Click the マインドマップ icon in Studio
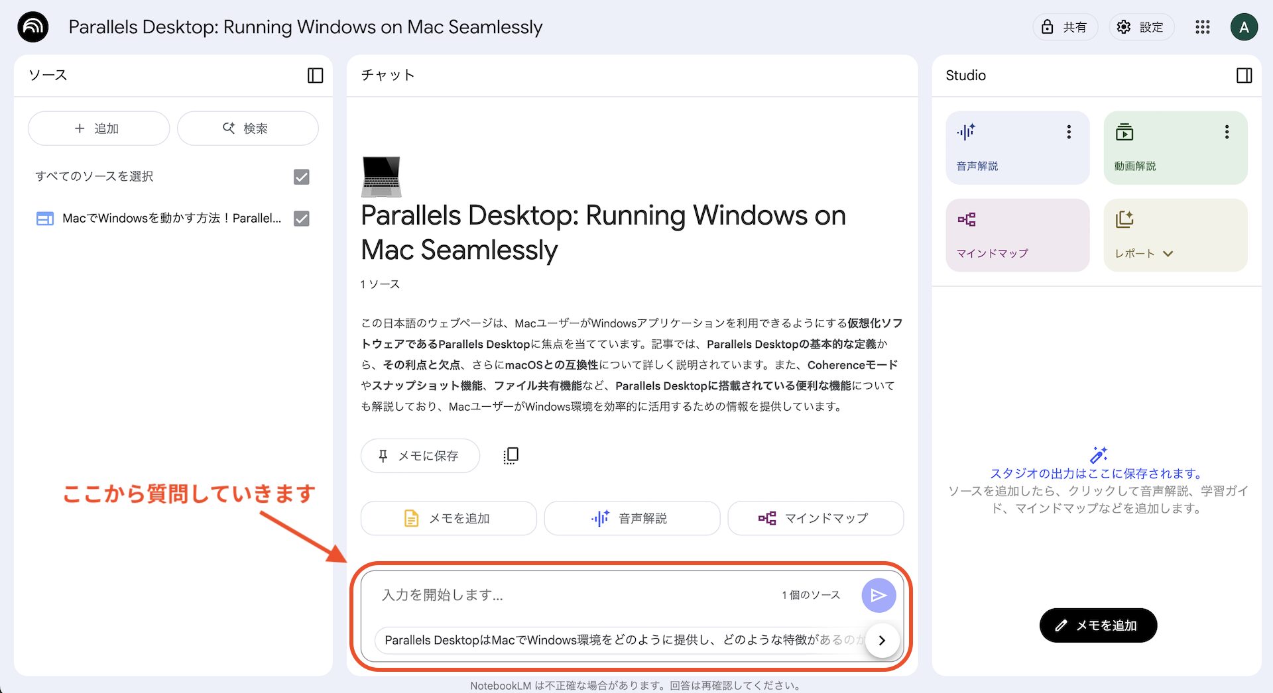 [x=967, y=219]
